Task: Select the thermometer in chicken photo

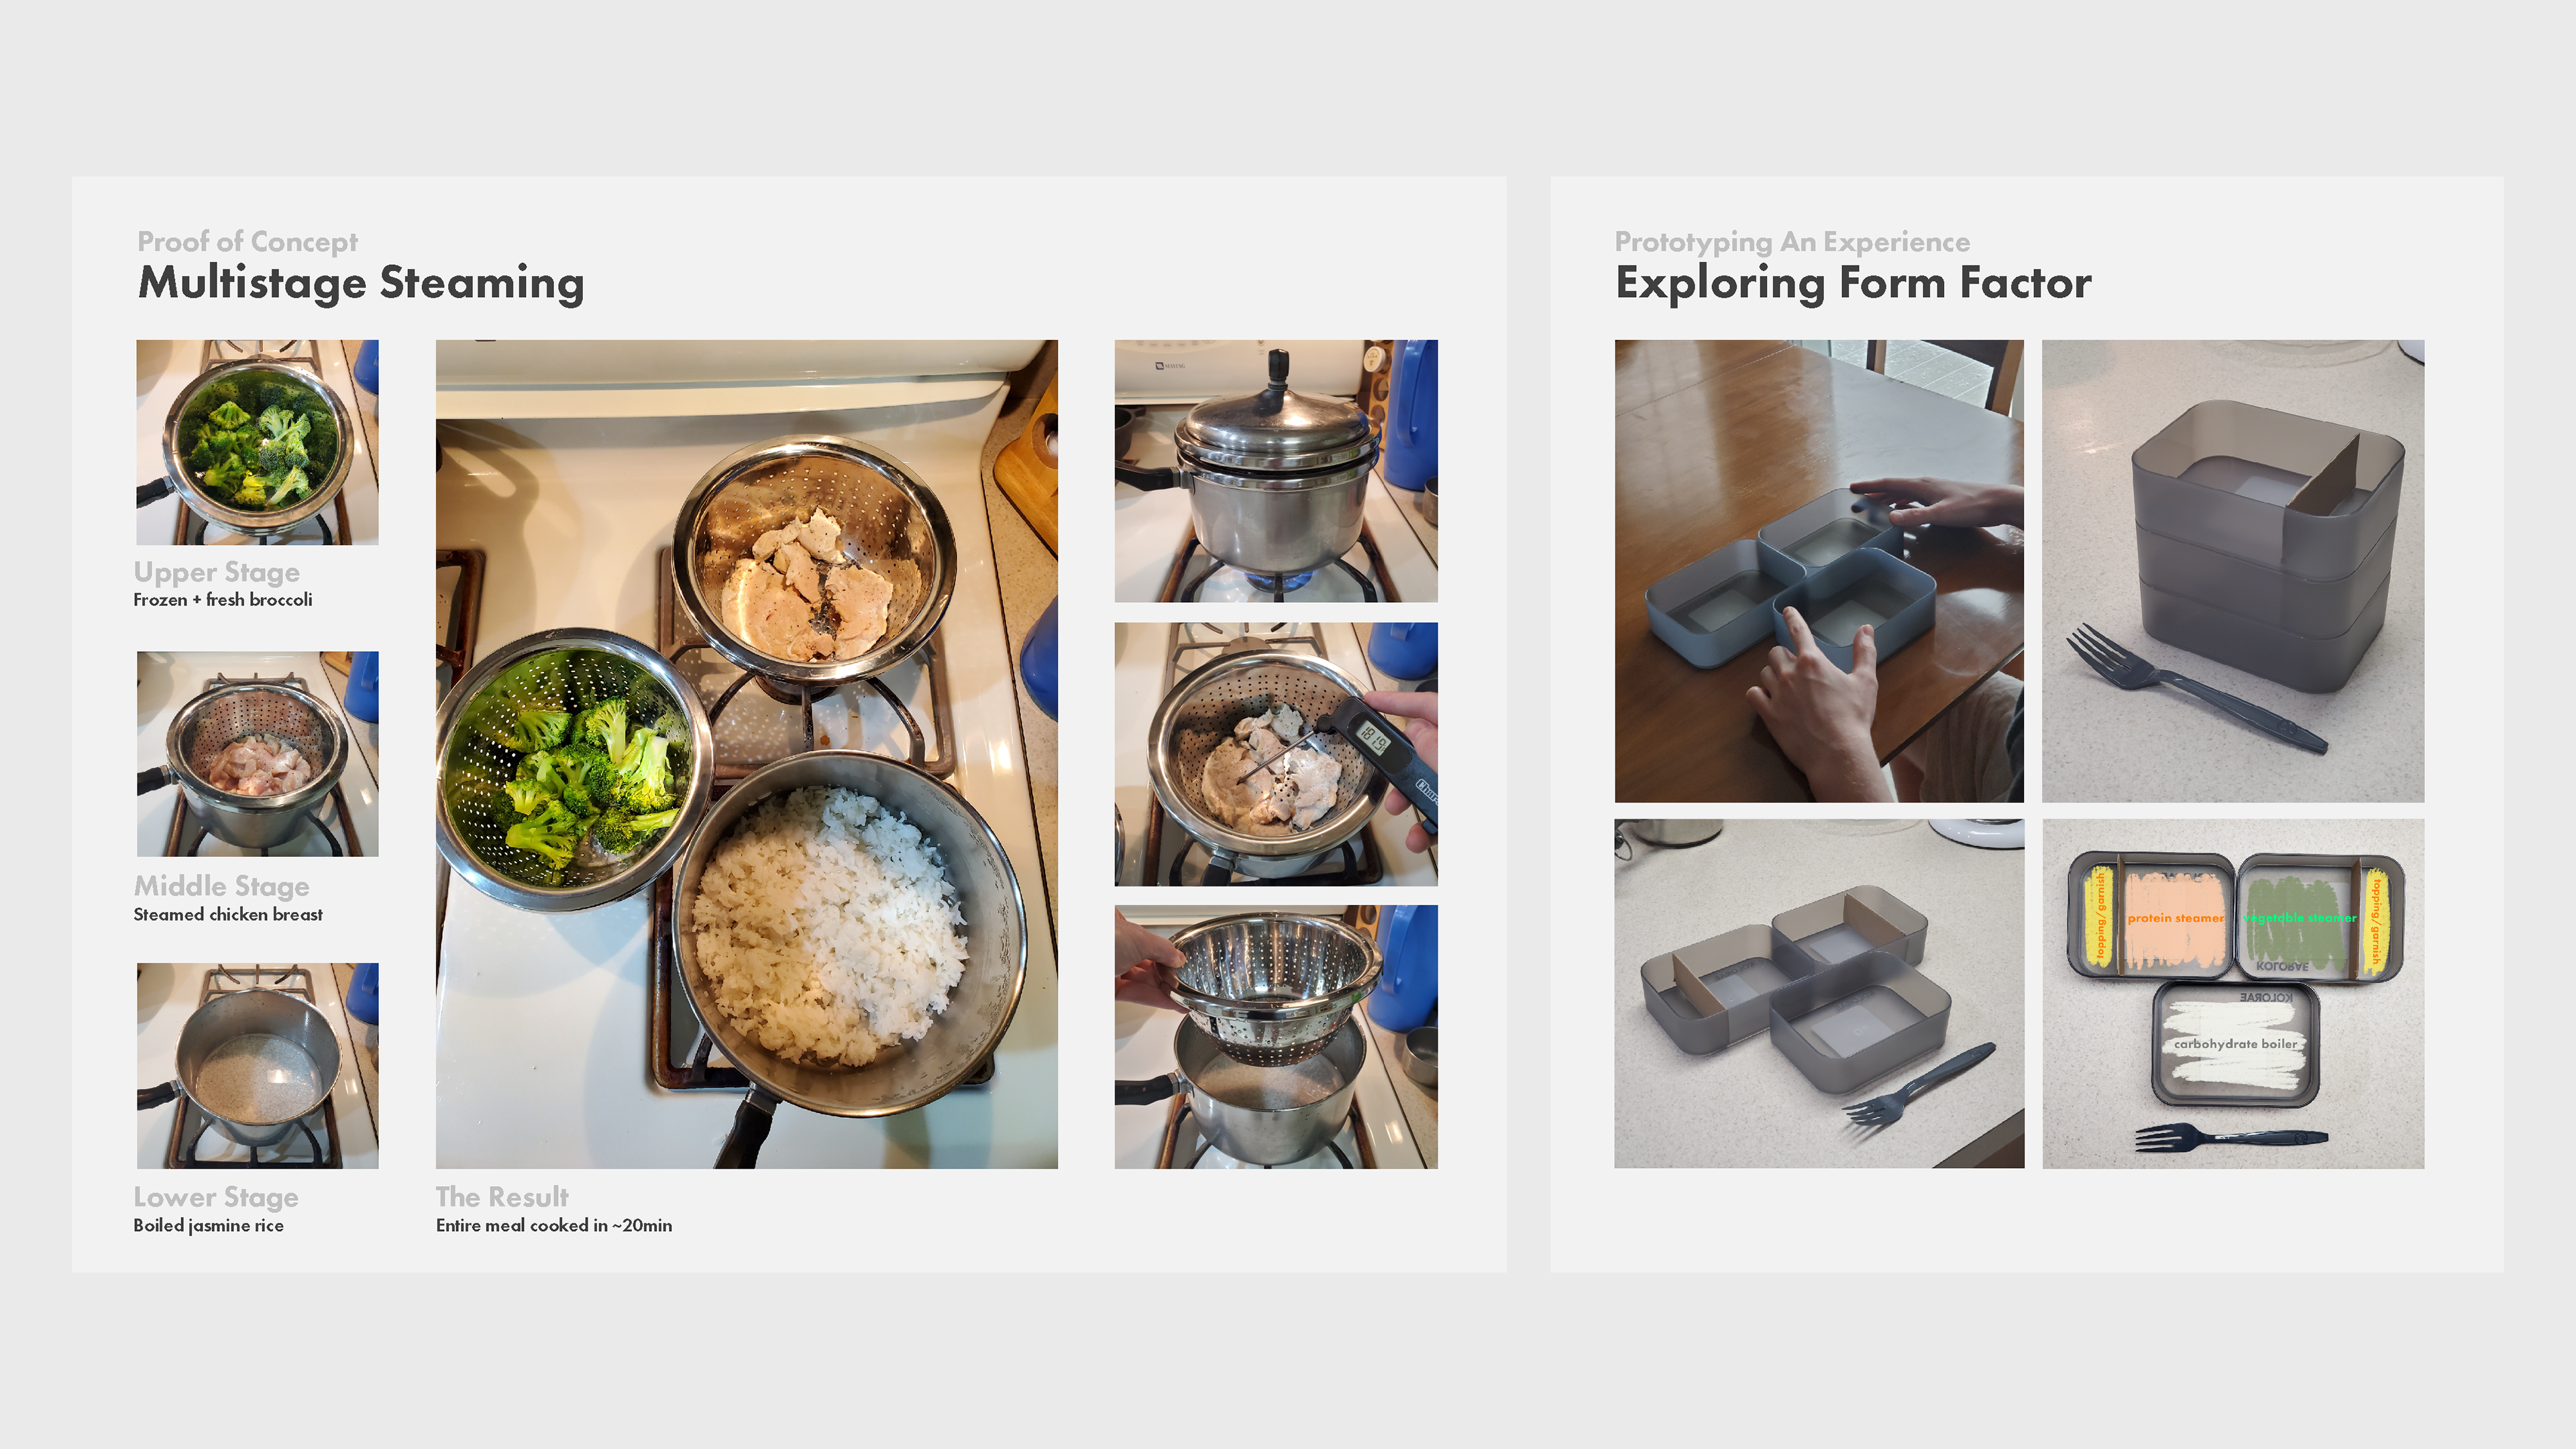Action: (x=1276, y=754)
